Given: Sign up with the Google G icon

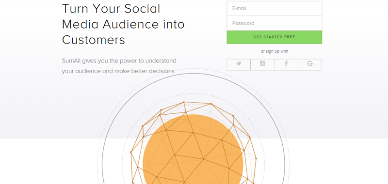Looking at the screenshot, I should coord(310,64).
